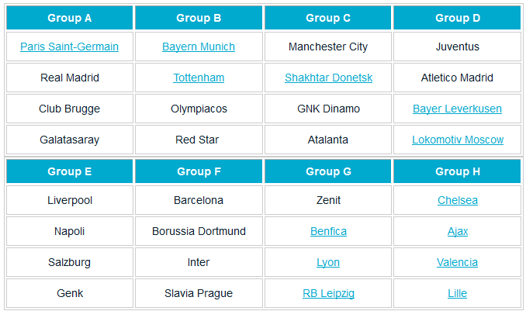Viewport: 526px width, 311px height.
Task: Click the Lokomotiv Moscow link
Action: pos(457,140)
